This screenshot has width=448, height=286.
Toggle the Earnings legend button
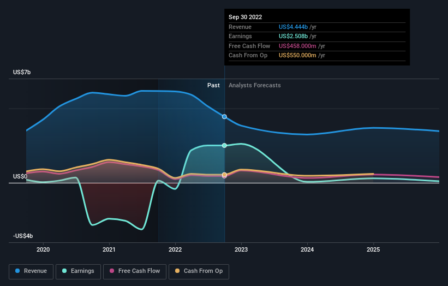pos(78,271)
